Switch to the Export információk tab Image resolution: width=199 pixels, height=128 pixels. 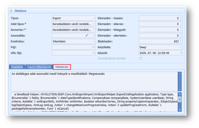click(39, 67)
